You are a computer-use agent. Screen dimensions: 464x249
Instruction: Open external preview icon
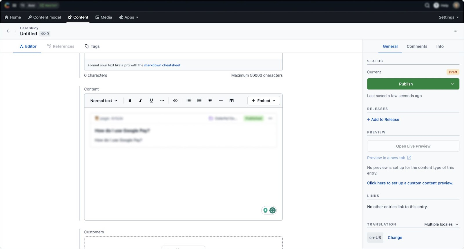click(409, 158)
